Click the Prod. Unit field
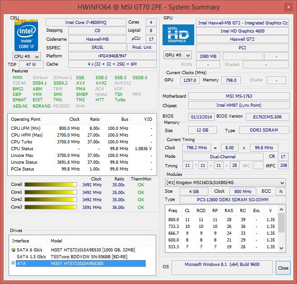 click(142, 47)
